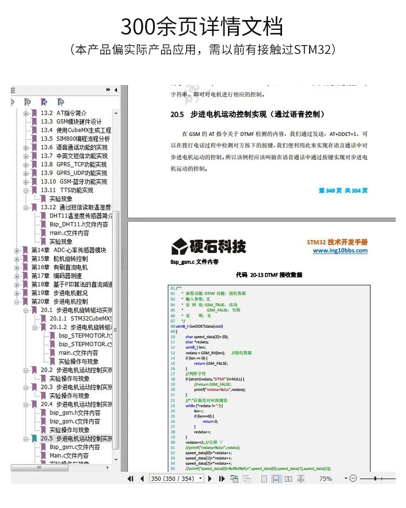Click the 75% zoom value text
The image size is (406, 508).
[x=325, y=479]
